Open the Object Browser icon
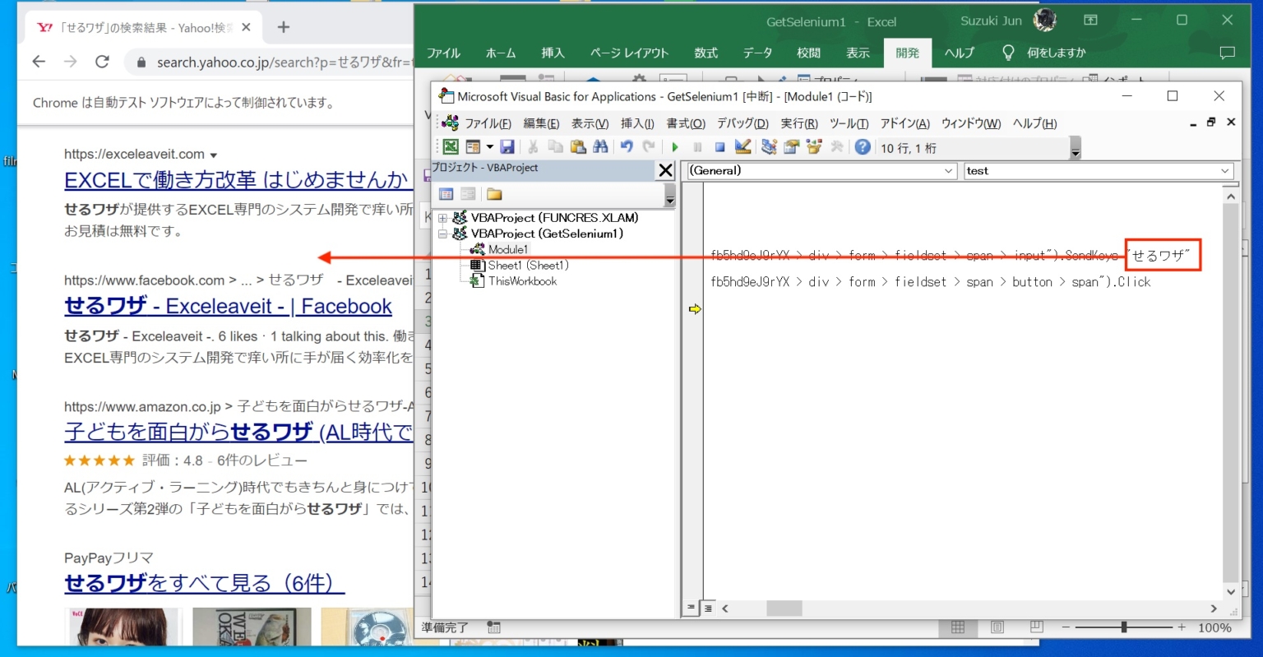1263x657 pixels. [x=814, y=147]
